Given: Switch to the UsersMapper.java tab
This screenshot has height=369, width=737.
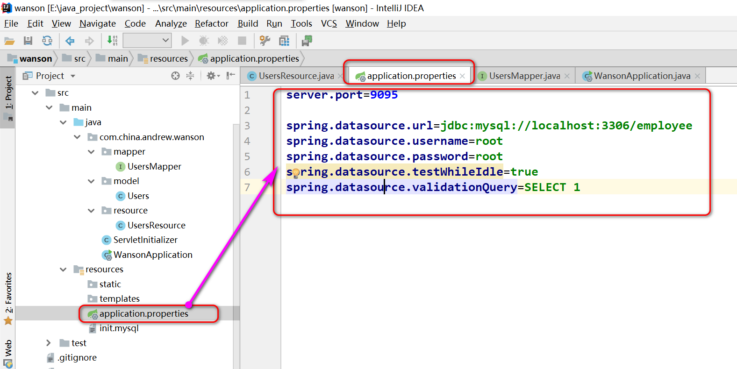Looking at the screenshot, I should (x=524, y=76).
